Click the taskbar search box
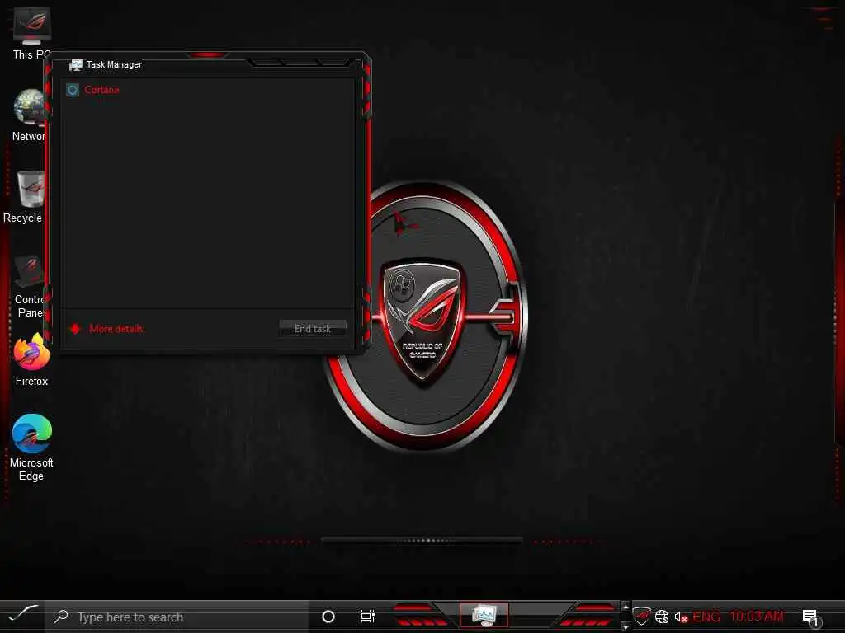This screenshot has height=633, width=845. click(177, 617)
